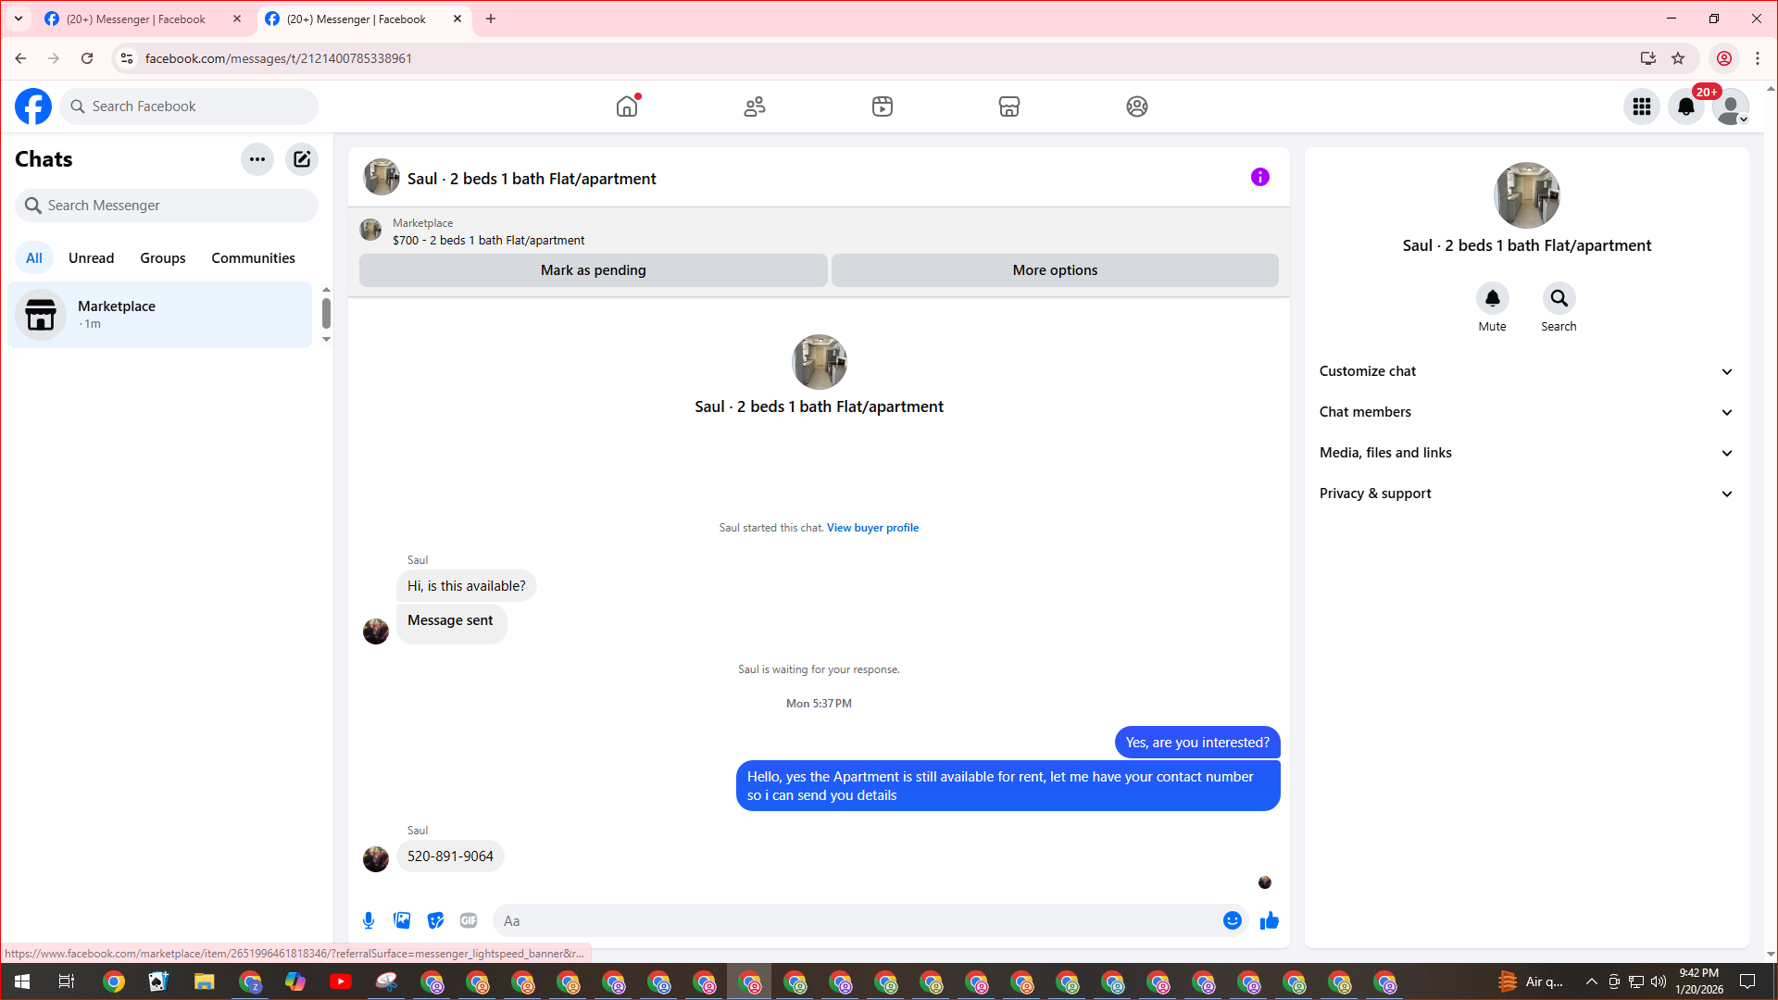Click the message text field
1778x1000 pixels.
point(858,920)
